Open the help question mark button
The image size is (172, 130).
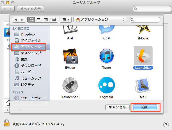tap(166, 125)
